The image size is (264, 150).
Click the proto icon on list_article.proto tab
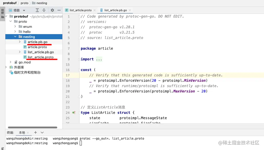(67, 10)
